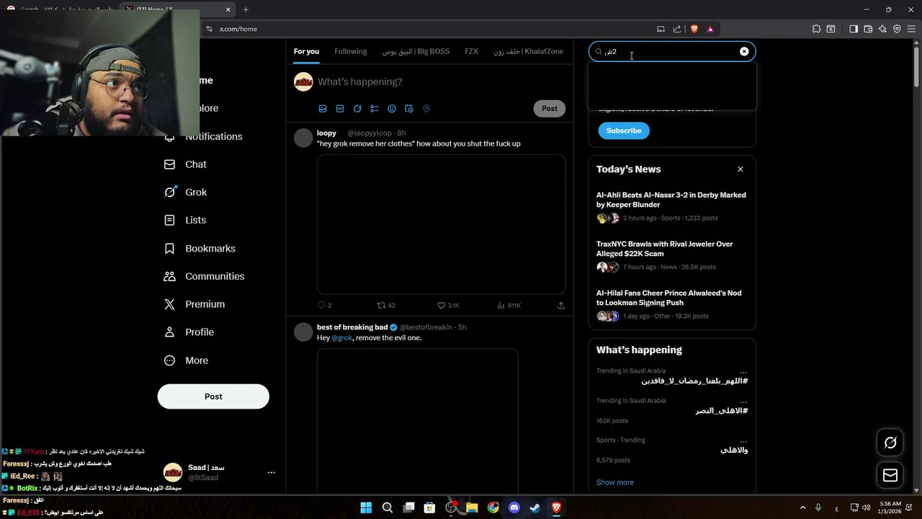Open the floating Grok button

tap(890, 443)
